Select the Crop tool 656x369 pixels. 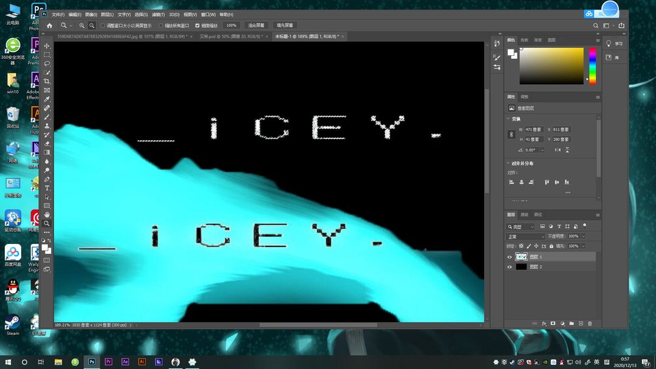click(47, 81)
